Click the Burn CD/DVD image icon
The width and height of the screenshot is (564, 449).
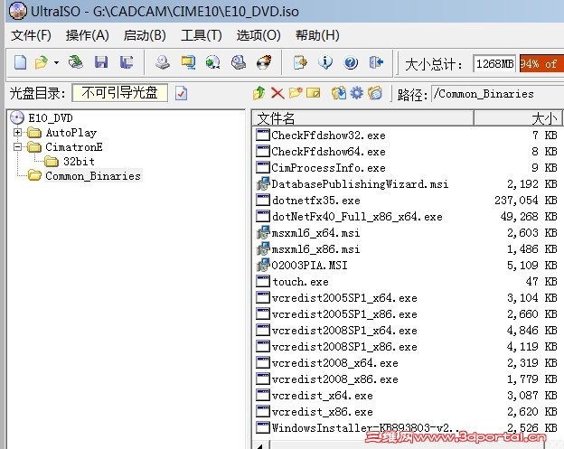pyautogui.click(x=264, y=62)
